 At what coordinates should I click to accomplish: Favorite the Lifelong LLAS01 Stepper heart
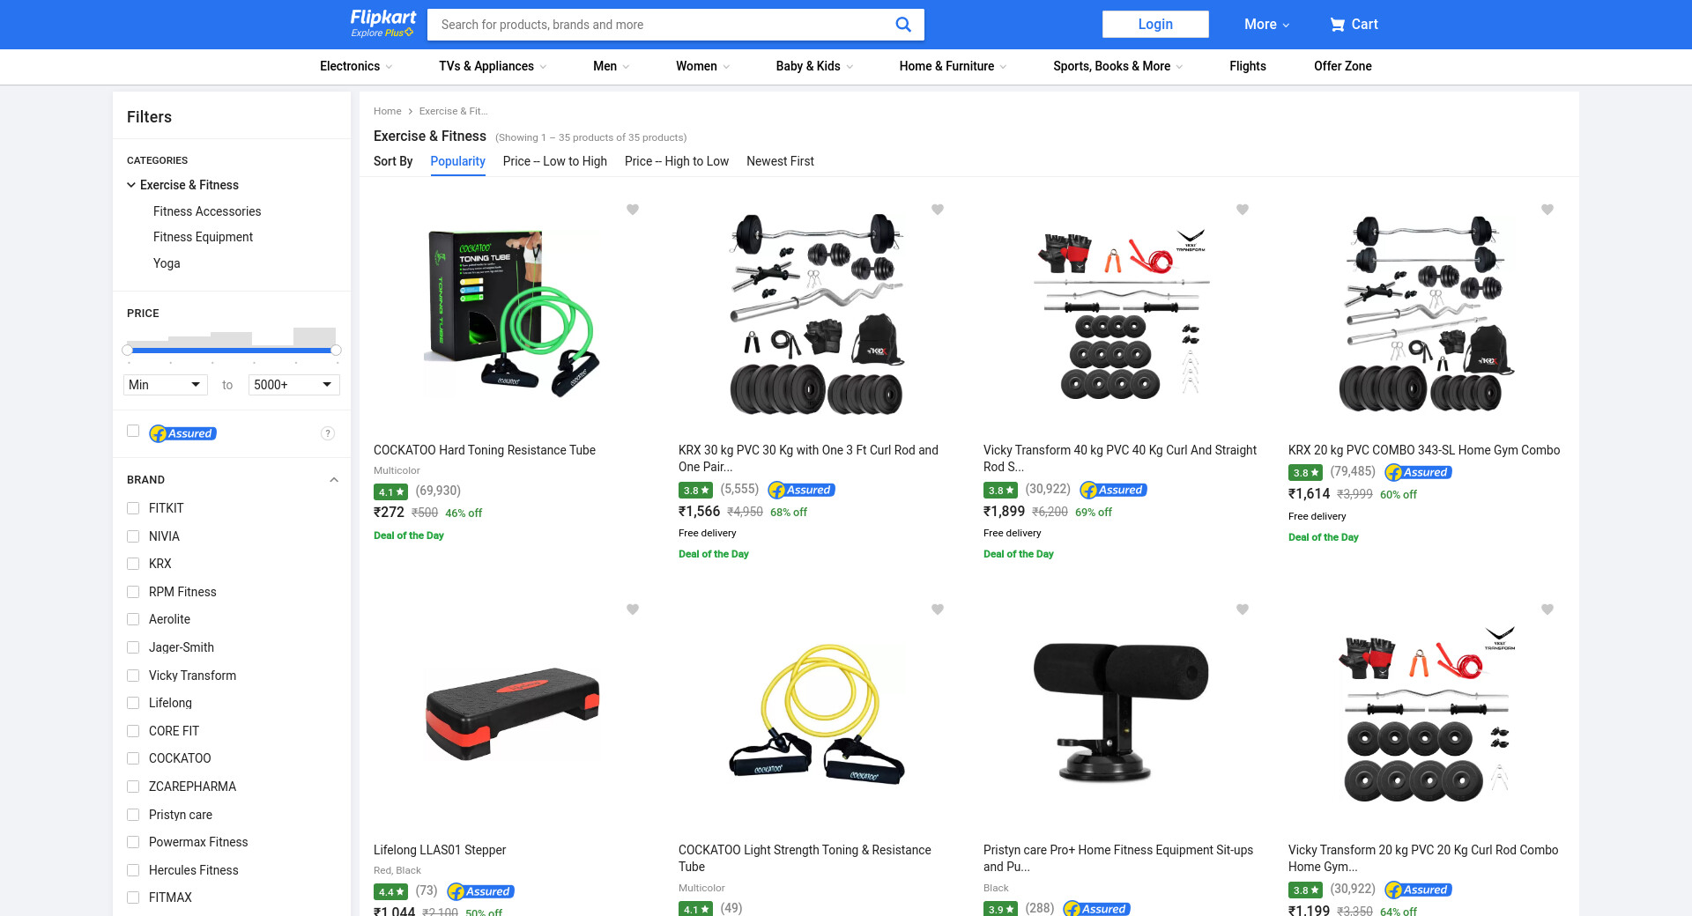633,609
